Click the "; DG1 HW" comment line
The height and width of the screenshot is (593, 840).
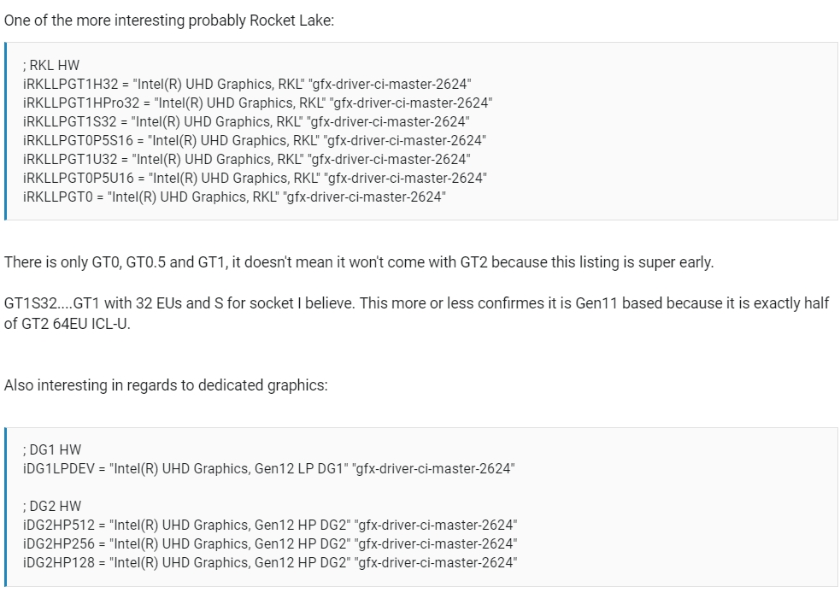pyautogui.click(x=52, y=450)
